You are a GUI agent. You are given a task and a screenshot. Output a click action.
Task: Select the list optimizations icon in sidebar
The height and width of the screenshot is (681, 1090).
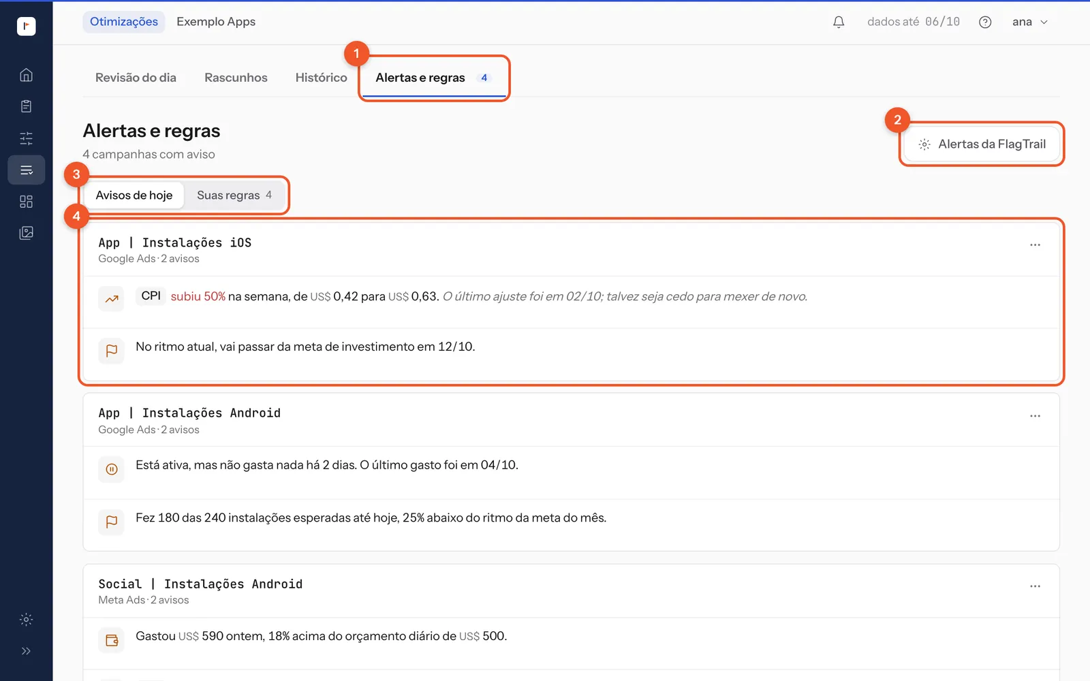coord(26,170)
